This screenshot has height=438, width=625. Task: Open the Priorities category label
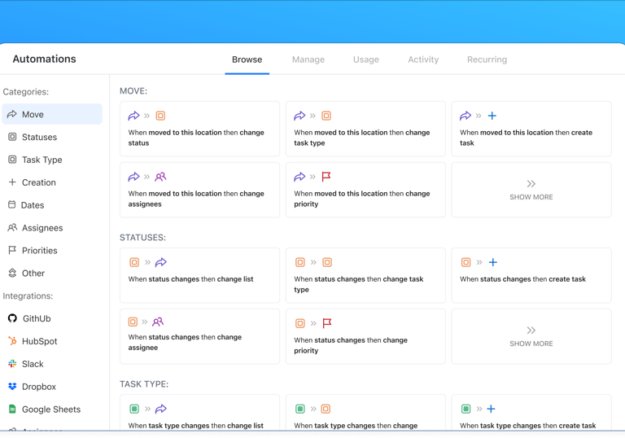point(39,251)
